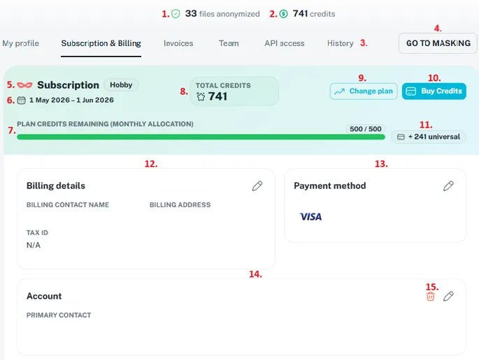Viewport: 479px width, 360px height.
Task: Click the card icon in universal credits pill
Action: click(401, 137)
